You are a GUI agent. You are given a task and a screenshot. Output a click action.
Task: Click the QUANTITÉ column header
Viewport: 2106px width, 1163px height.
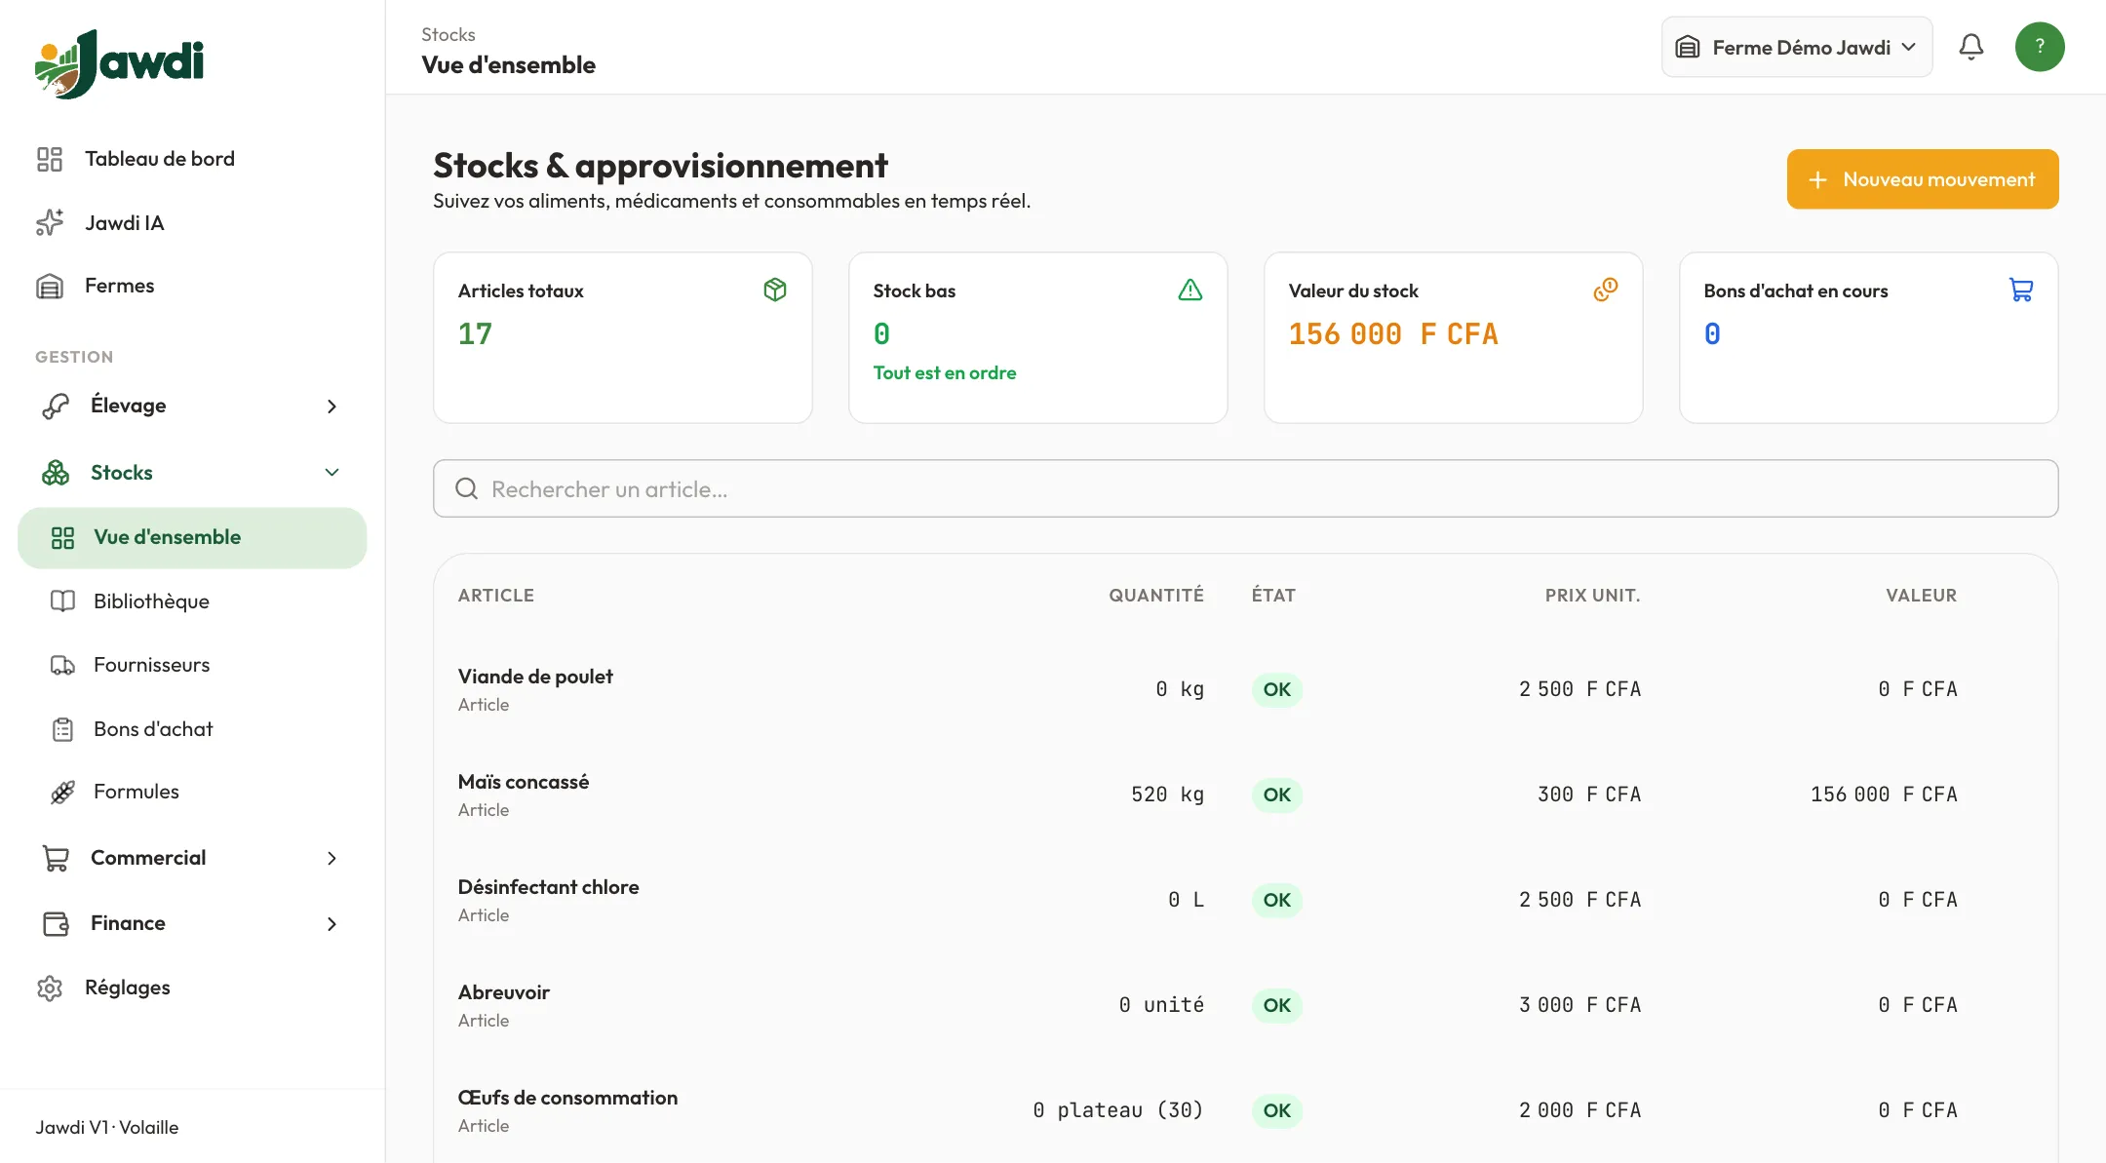pos(1156,596)
